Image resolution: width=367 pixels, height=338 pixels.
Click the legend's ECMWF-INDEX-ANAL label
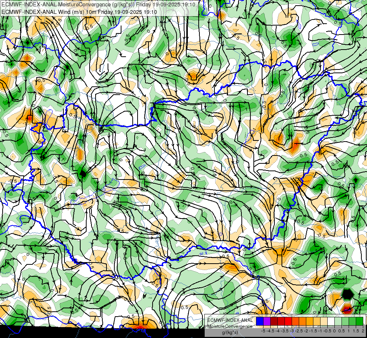point(230,320)
